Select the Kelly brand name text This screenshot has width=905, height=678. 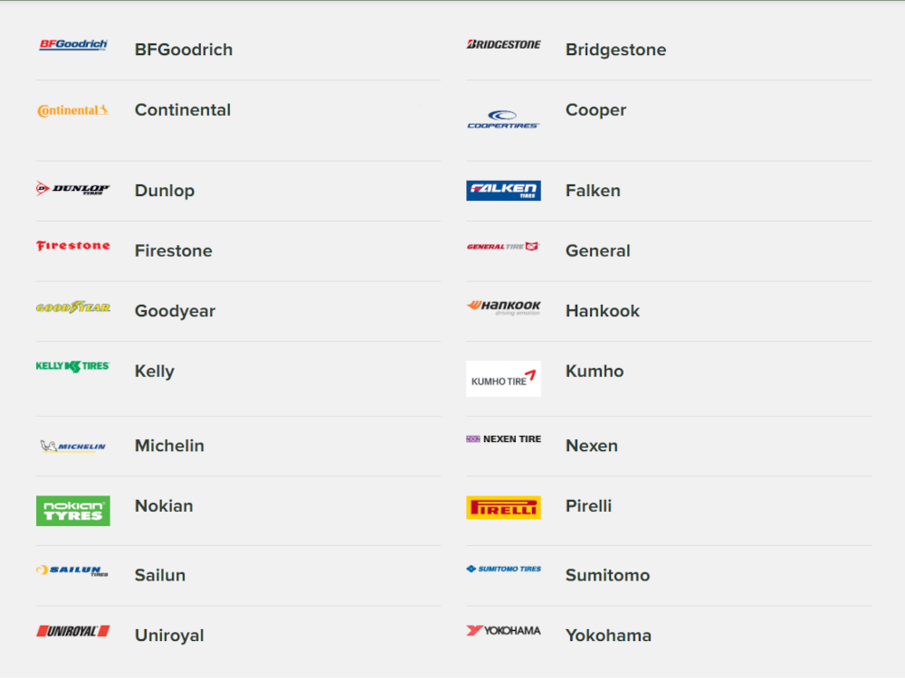(154, 371)
